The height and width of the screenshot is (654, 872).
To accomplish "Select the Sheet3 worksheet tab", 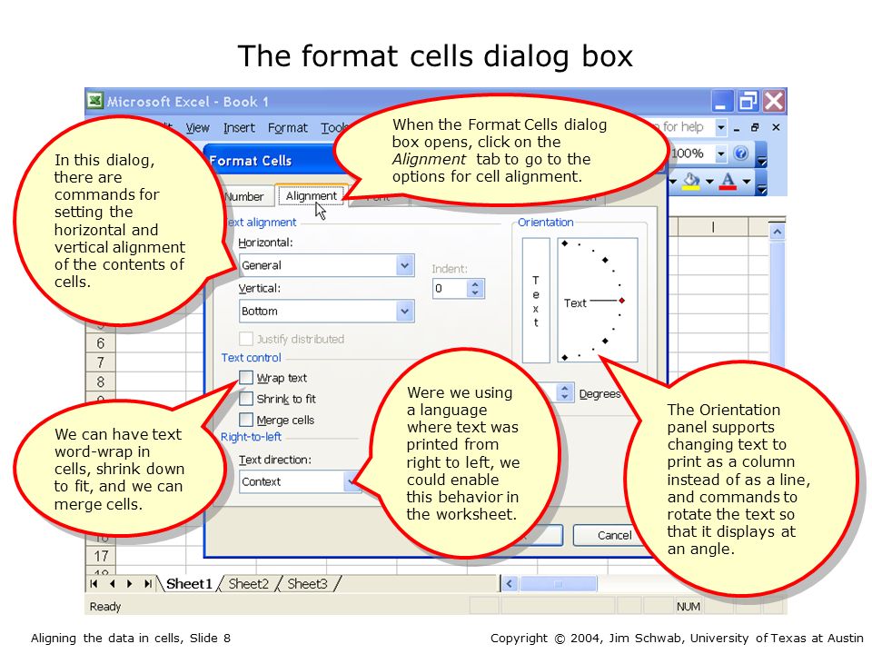I will click(307, 583).
